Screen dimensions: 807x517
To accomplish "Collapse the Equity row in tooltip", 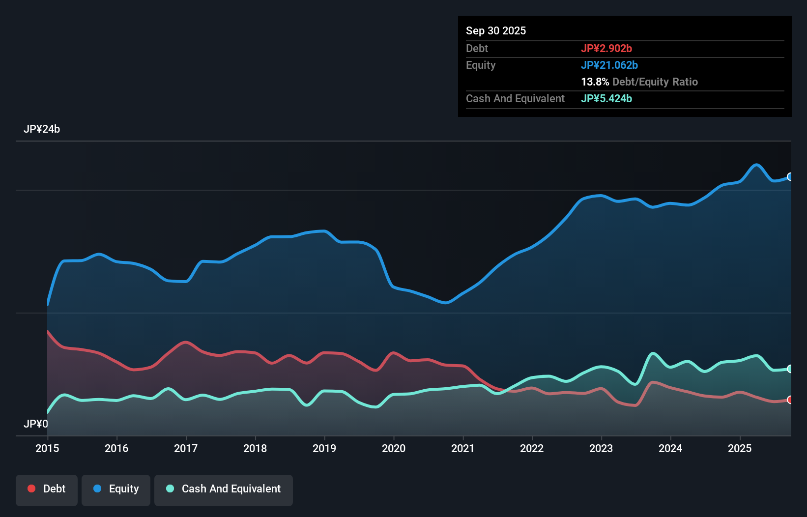I will 481,65.
